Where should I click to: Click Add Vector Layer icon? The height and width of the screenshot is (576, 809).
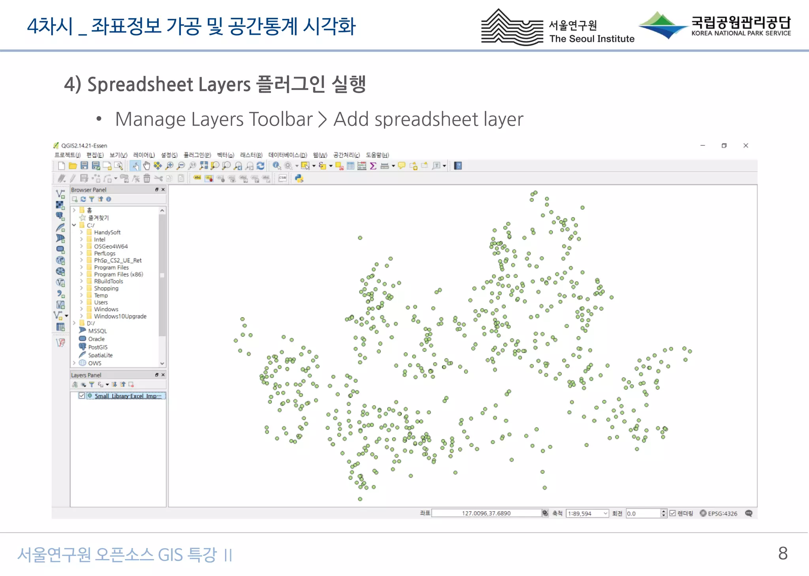pos(60,194)
